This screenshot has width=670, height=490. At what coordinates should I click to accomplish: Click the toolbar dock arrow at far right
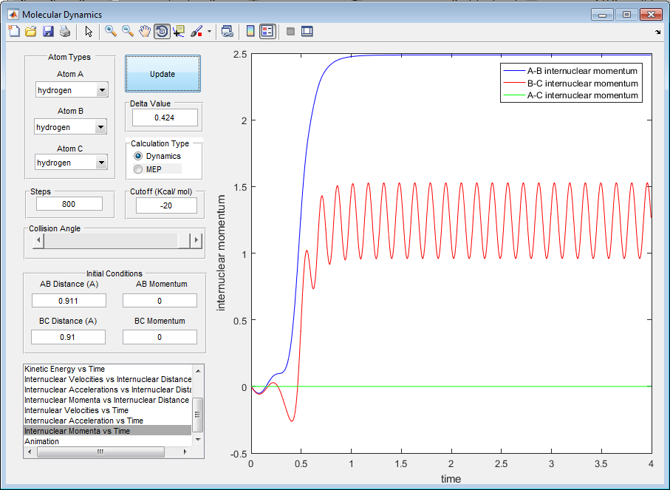pos(657,32)
